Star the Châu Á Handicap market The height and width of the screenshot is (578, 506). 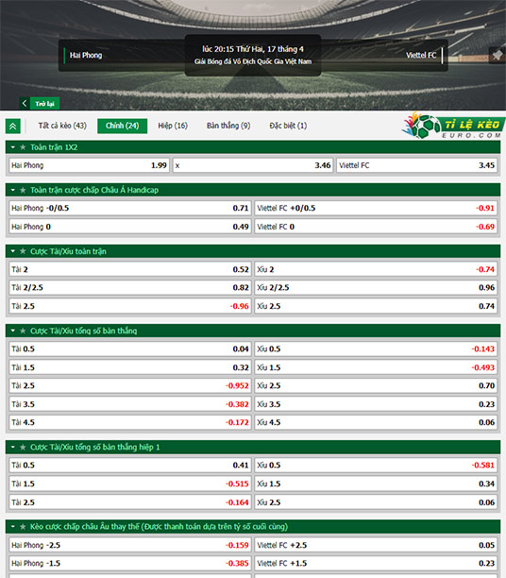pos(23,190)
